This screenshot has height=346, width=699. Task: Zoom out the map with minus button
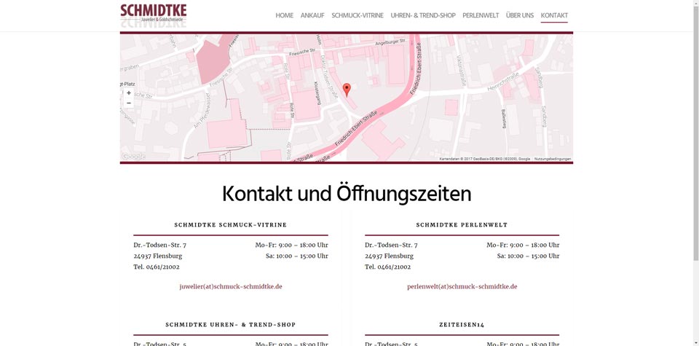click(129, 103)
